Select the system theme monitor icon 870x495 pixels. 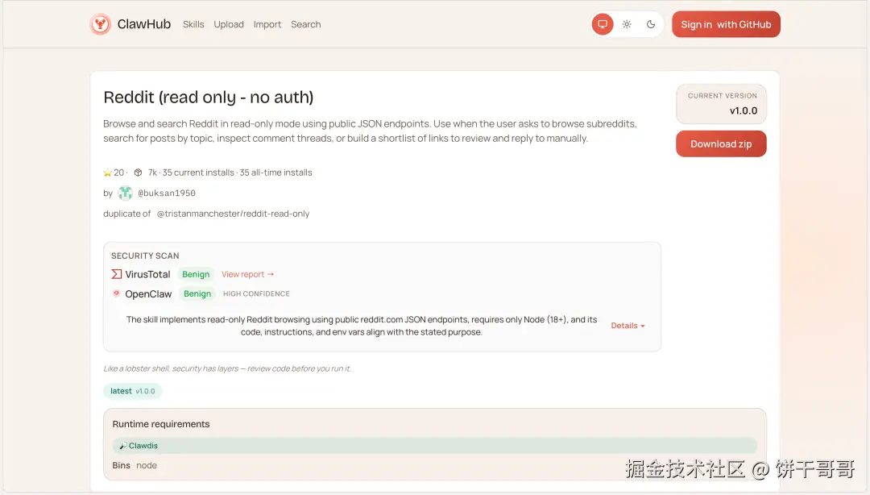coord(603,24)
